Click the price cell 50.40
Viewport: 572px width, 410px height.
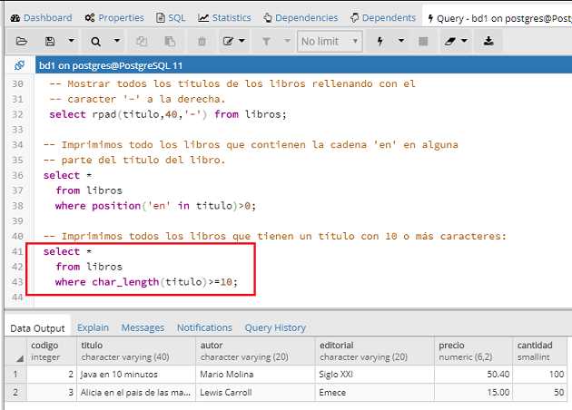point(474,375)
